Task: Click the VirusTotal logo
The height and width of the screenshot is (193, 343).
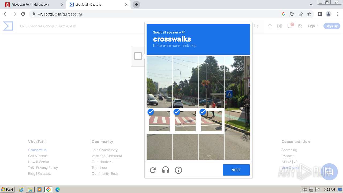Action: (x=8, y=26)
